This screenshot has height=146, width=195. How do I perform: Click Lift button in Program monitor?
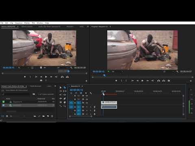click(158, 81)
